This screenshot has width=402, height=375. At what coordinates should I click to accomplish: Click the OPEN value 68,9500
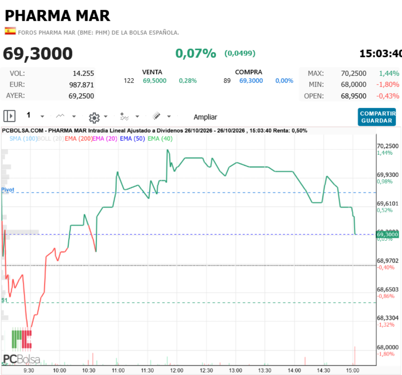354,96
